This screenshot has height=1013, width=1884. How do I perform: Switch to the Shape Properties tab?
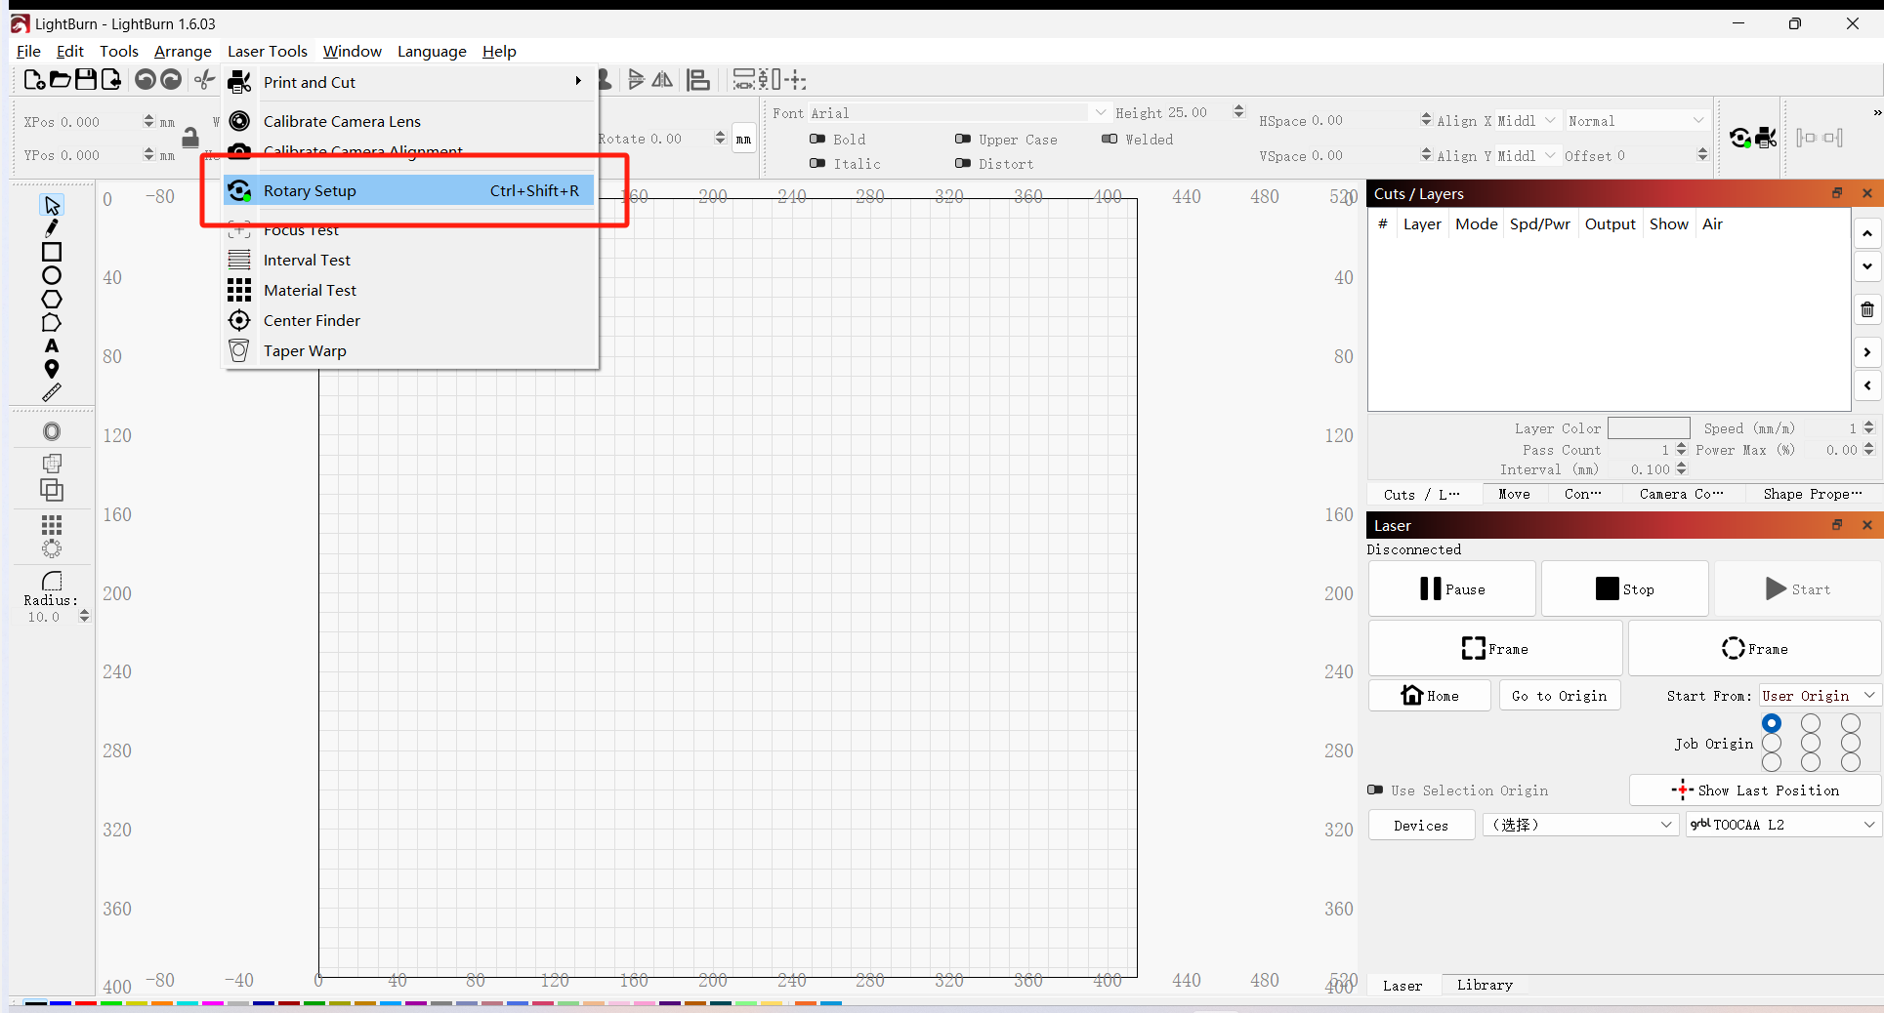[x=1812, y=494]
